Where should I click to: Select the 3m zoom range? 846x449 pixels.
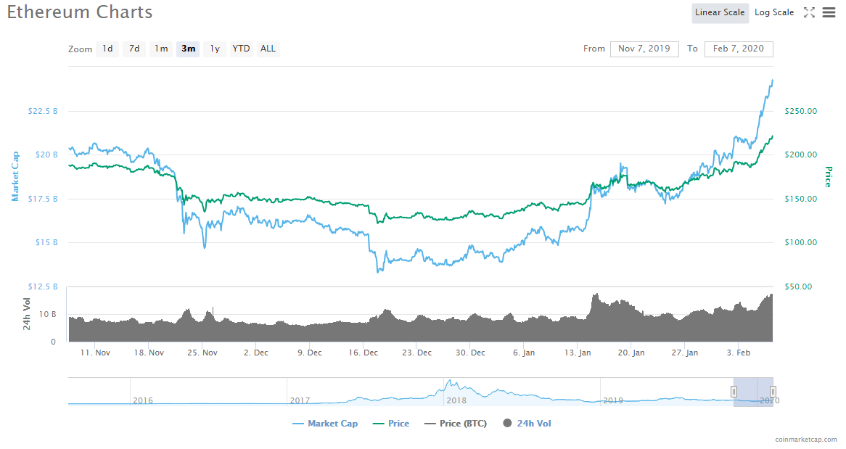pos(188,49)
